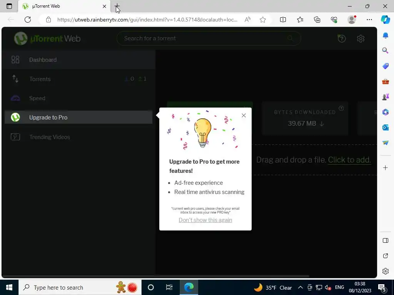Image resolution: width=394 pixels, height=295 pixels.
Task: Click Don't show this again link
Action: point(205,220)
